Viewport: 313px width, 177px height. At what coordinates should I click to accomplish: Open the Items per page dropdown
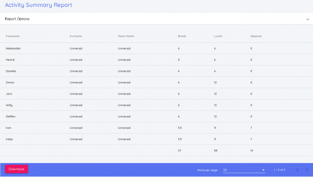[x=244, y=170]
